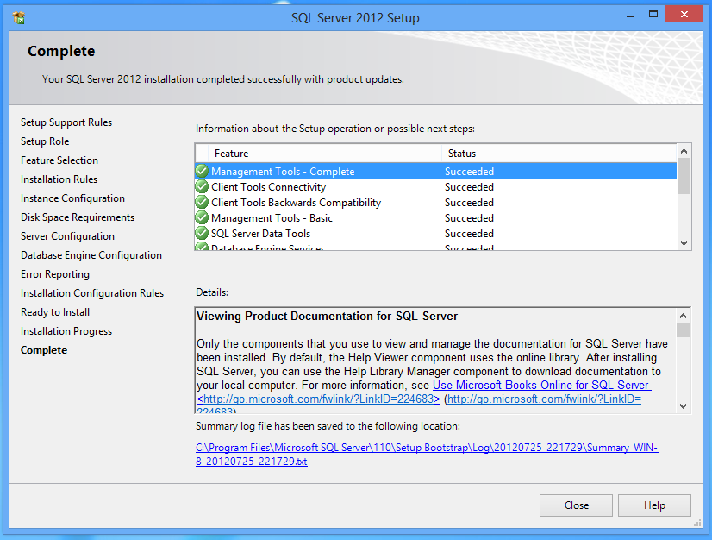
Task: Click the Disk Space Requirements step
Action: [x=78, y=217]
